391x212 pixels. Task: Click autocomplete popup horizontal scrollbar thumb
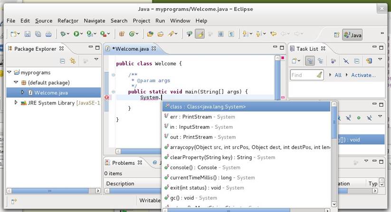point(229,211)
